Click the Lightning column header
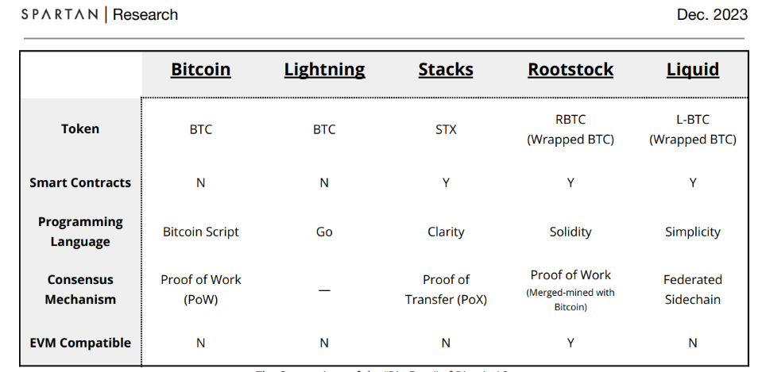The height and width of the screenshot is (372, 762). [x=325, y=70]
